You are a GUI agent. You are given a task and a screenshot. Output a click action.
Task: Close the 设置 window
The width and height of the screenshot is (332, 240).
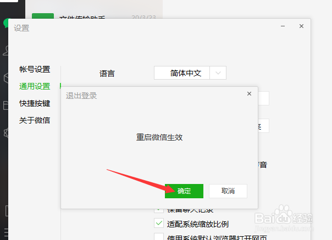tap(302, 26)
